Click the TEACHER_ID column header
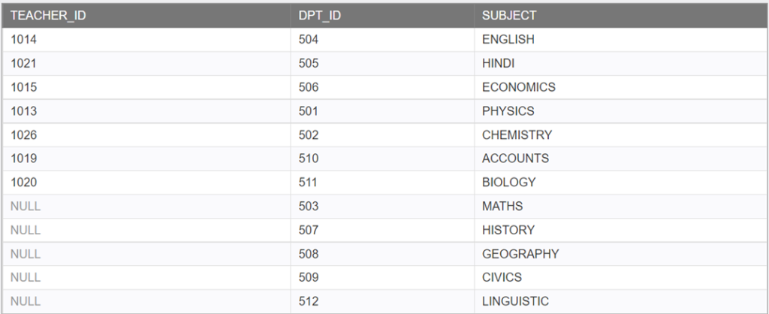769x314 pixels. point(146,15)
